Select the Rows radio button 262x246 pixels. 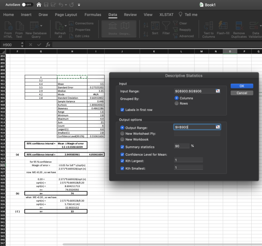tap(176, 103)
